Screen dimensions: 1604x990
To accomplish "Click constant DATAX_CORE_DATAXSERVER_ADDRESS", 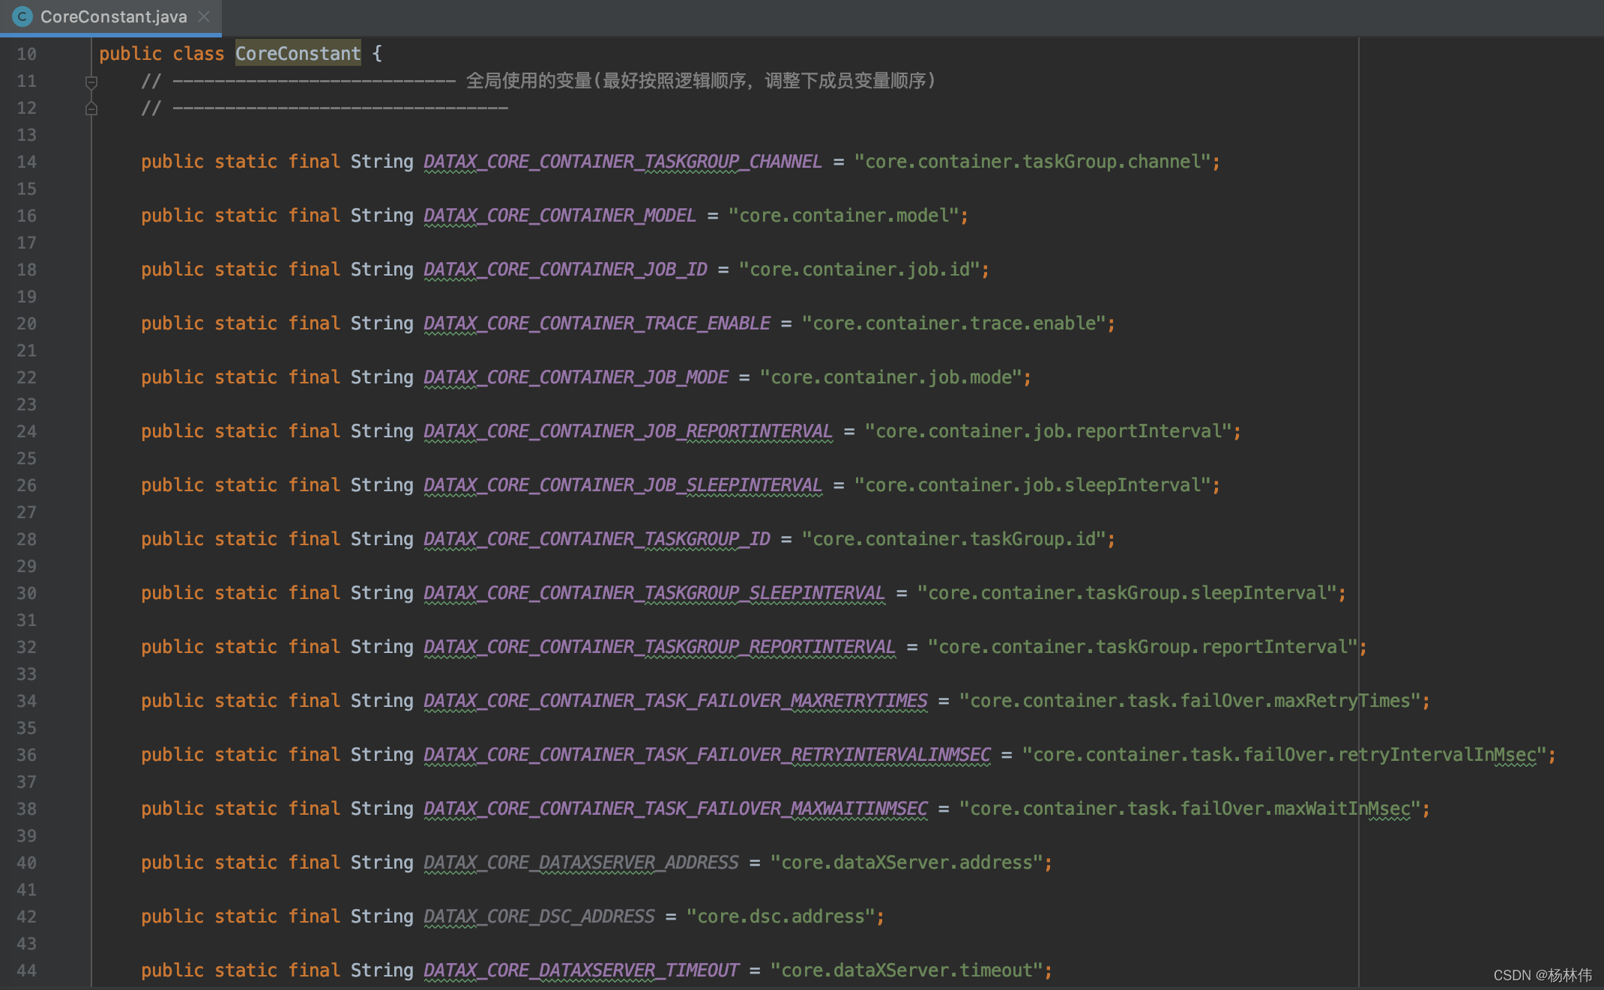I will point(579,862).
